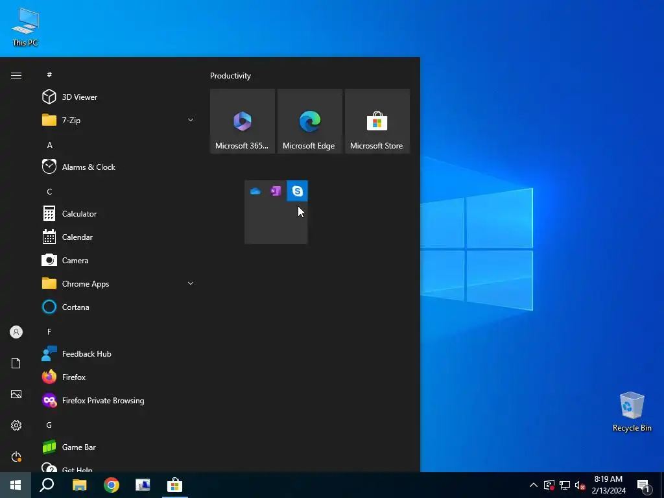Launch Alarms & Clock

coord(118,167)
